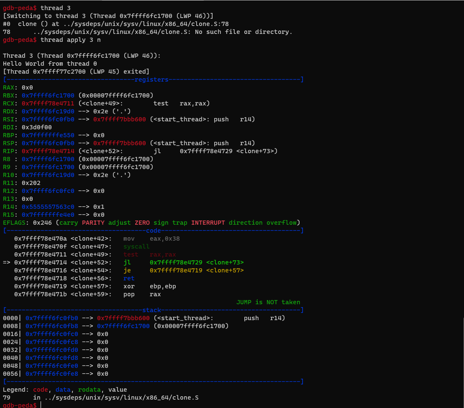Click the 'rodata' word in the Legend
Screen dimensions: 464x408
click(x=90, y=390)
